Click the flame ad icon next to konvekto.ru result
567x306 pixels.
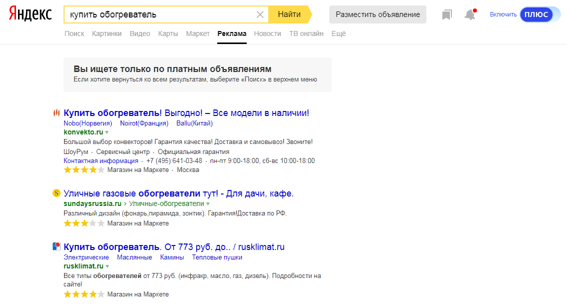pos(56,113)
